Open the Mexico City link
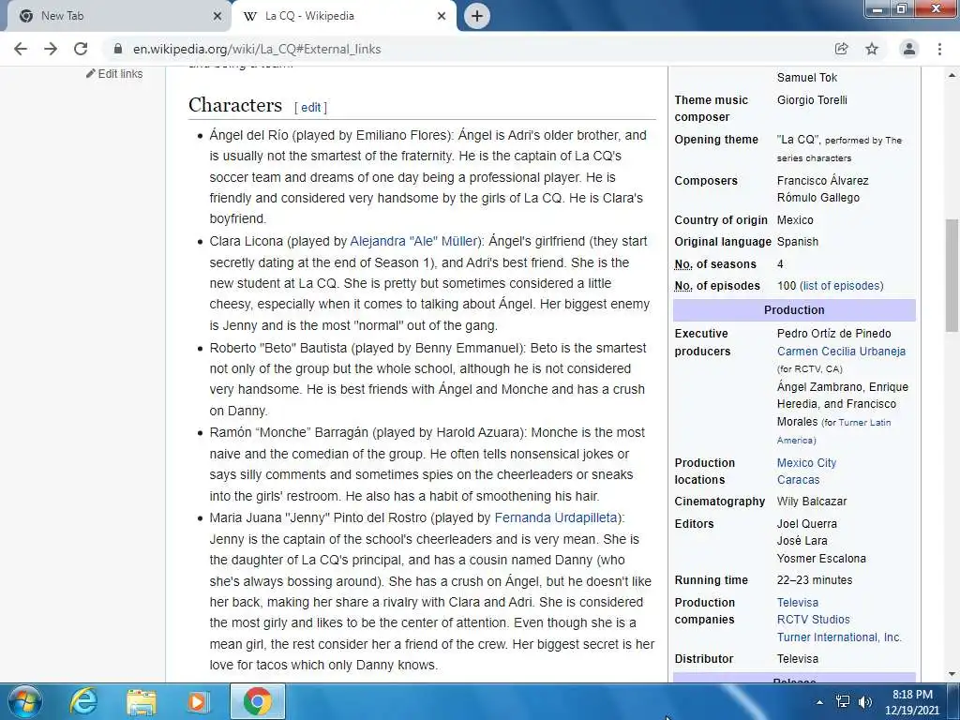The height and width of the screenshot is (720, 960). [806, 463]
